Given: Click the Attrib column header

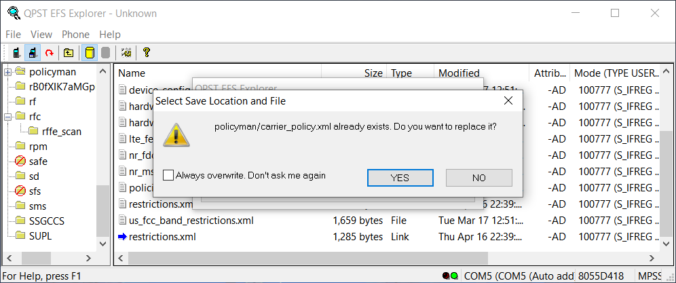Looking at the screenshot, I should tap(550, 73).
